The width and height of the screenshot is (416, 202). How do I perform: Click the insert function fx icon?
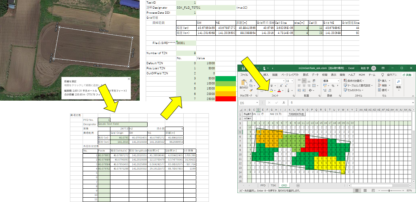tap(284, 102)
